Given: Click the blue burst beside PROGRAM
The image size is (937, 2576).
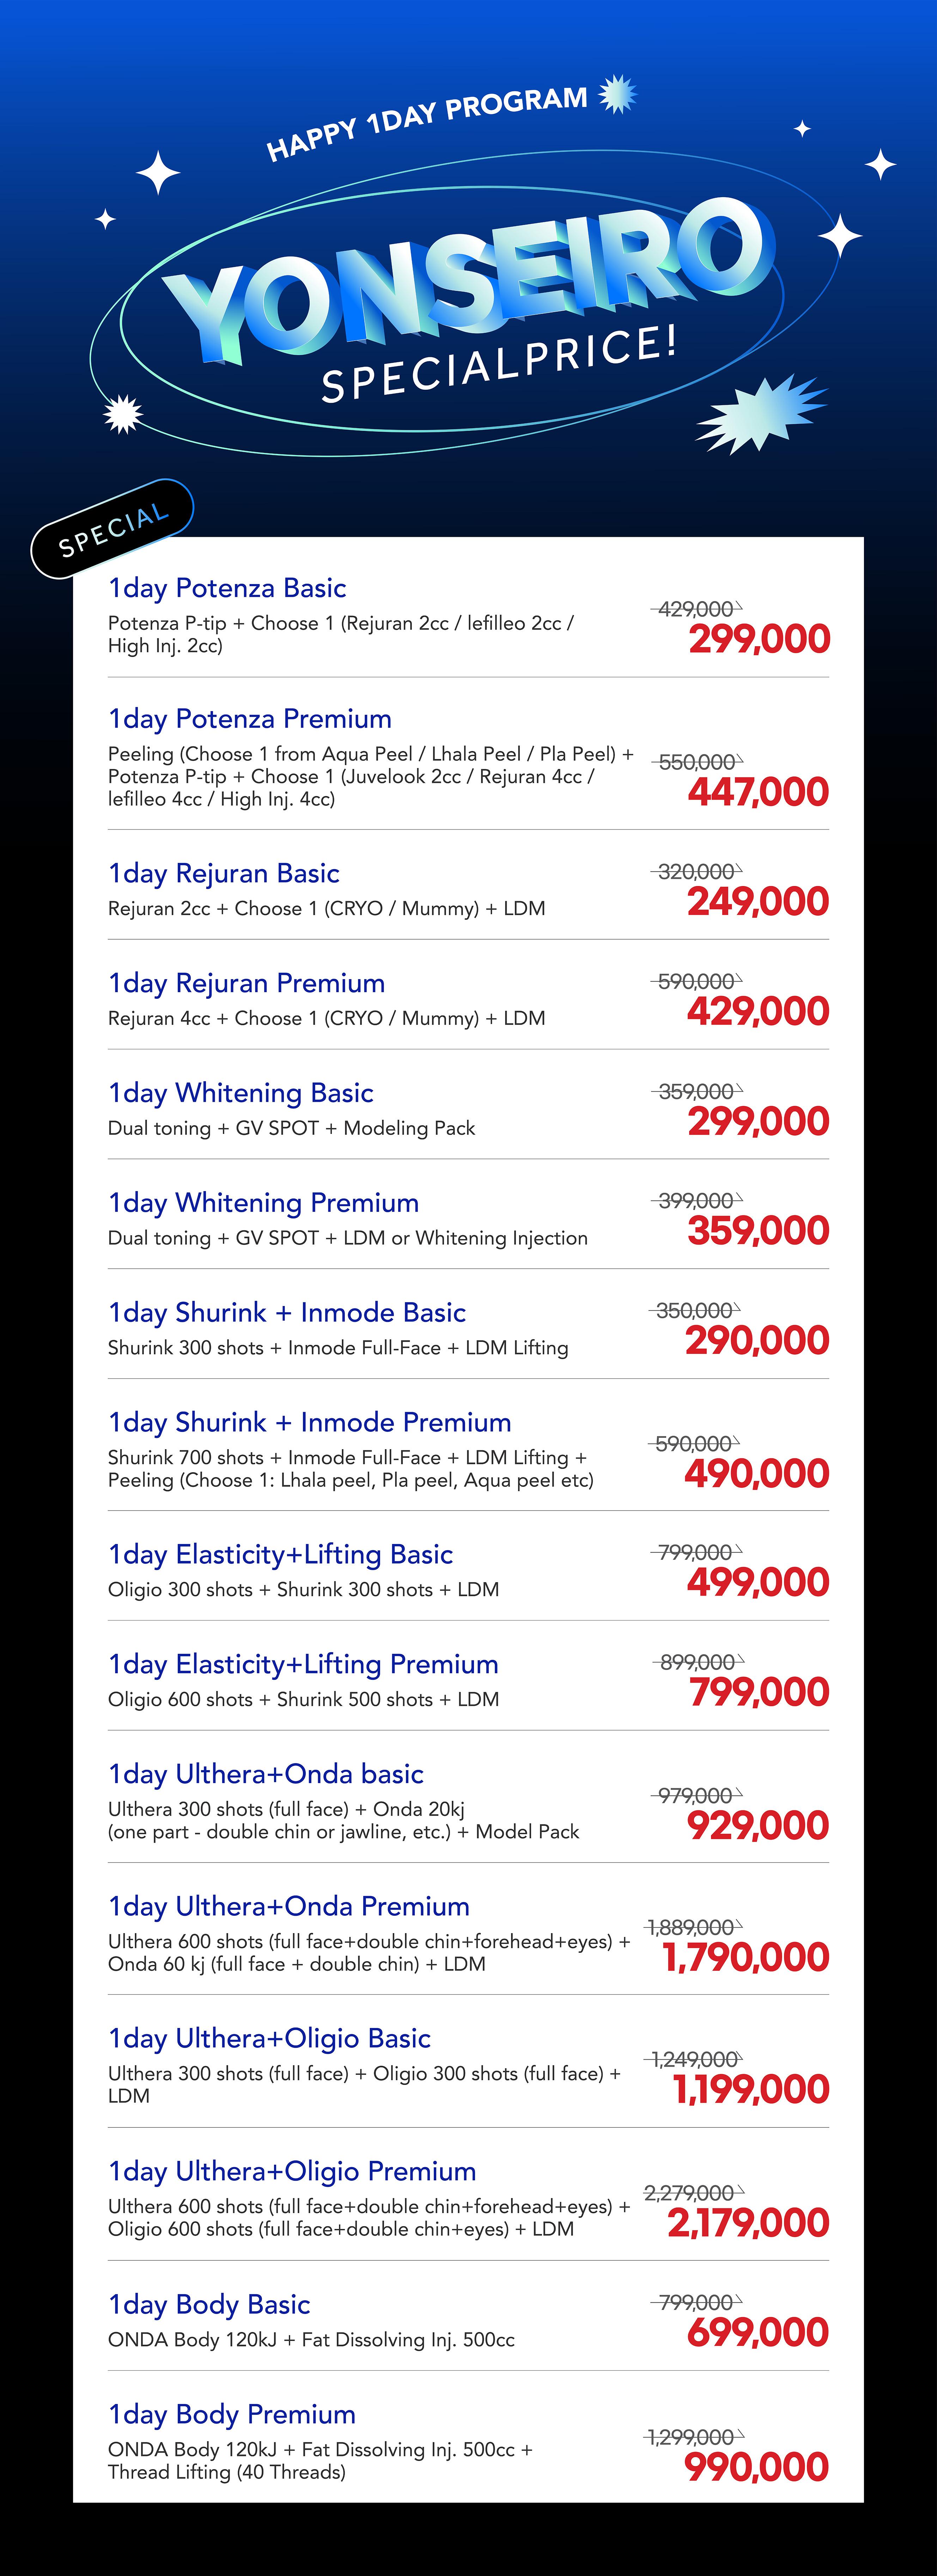Looking at the screenshot, I should (x=618, y=94).
